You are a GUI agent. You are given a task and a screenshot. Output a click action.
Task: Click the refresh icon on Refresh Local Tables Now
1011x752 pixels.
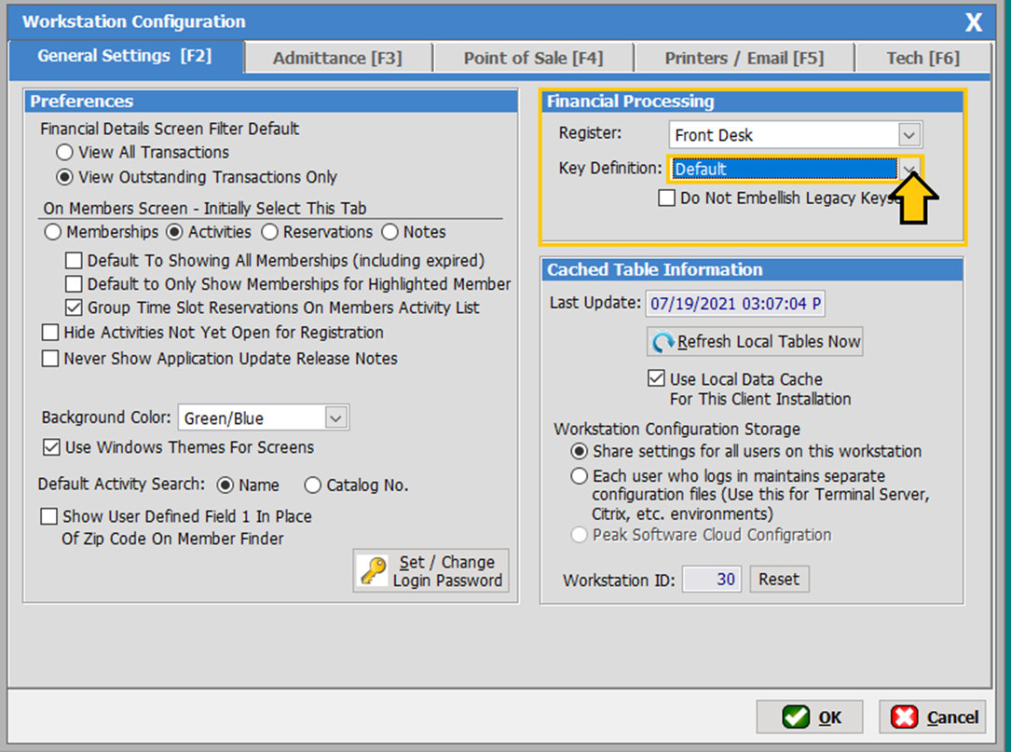pyautogui.click(x=663, y=342)
